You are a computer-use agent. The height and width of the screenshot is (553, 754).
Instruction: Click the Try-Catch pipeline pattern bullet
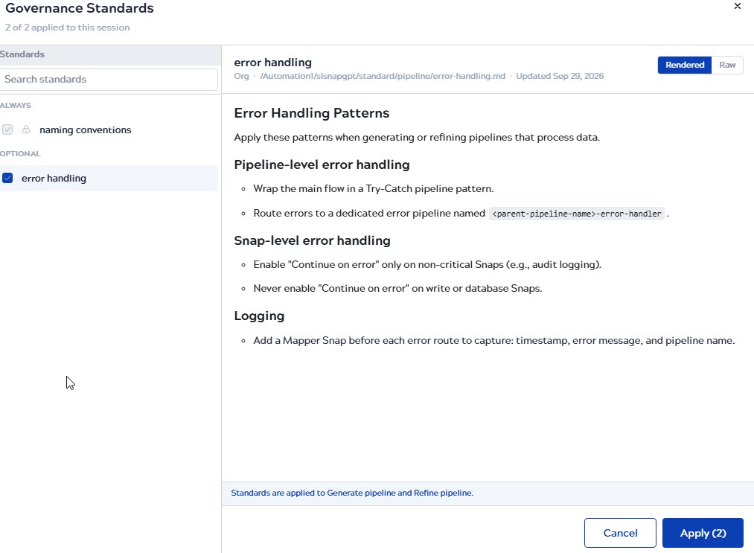[x=374, y=188]
